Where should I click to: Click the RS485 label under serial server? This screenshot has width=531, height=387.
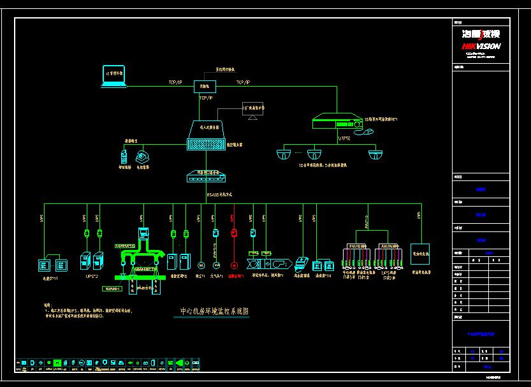(219, 194)
